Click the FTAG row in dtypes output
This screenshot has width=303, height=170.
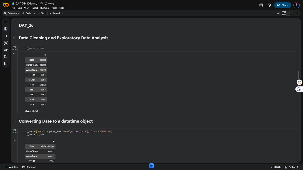tap(36, 80)
